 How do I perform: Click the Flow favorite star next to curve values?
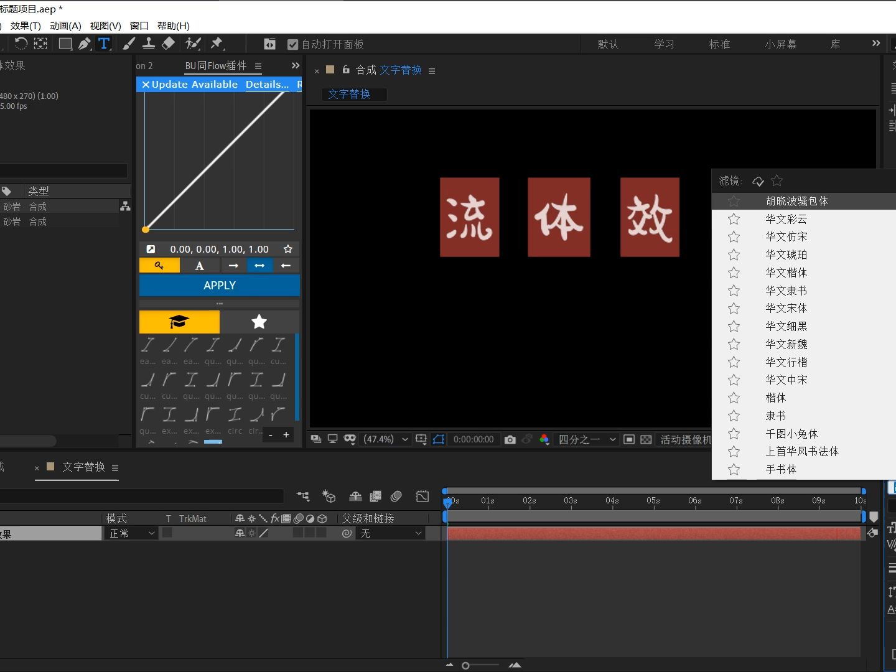(x=287, y=249)
